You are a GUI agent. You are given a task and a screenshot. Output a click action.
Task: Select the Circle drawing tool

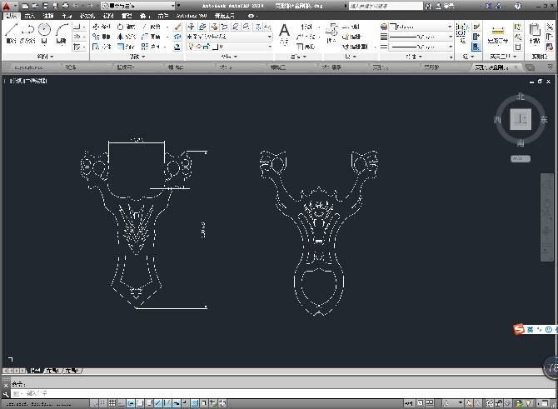pyautogui.click(x=44, y=32)
